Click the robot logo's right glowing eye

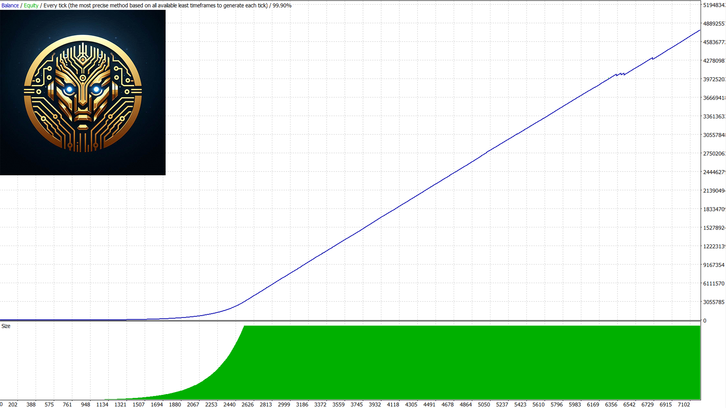click(96, 90)
